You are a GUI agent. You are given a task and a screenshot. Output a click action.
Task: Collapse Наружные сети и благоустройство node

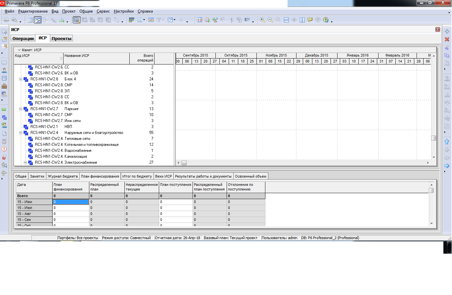pos(21,133)
